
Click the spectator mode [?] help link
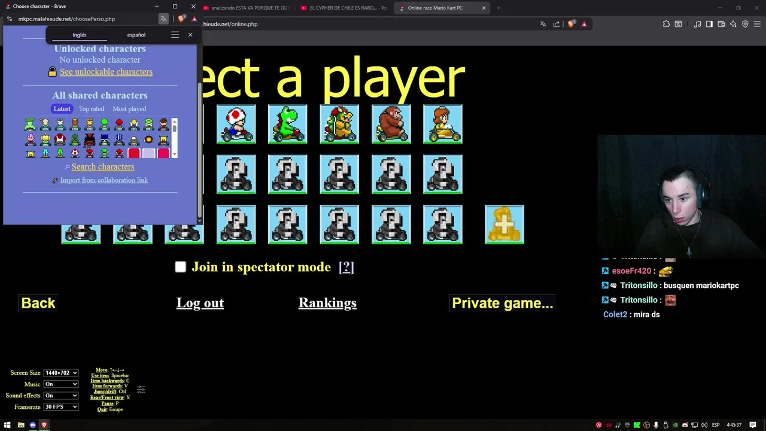pos(346,267)
